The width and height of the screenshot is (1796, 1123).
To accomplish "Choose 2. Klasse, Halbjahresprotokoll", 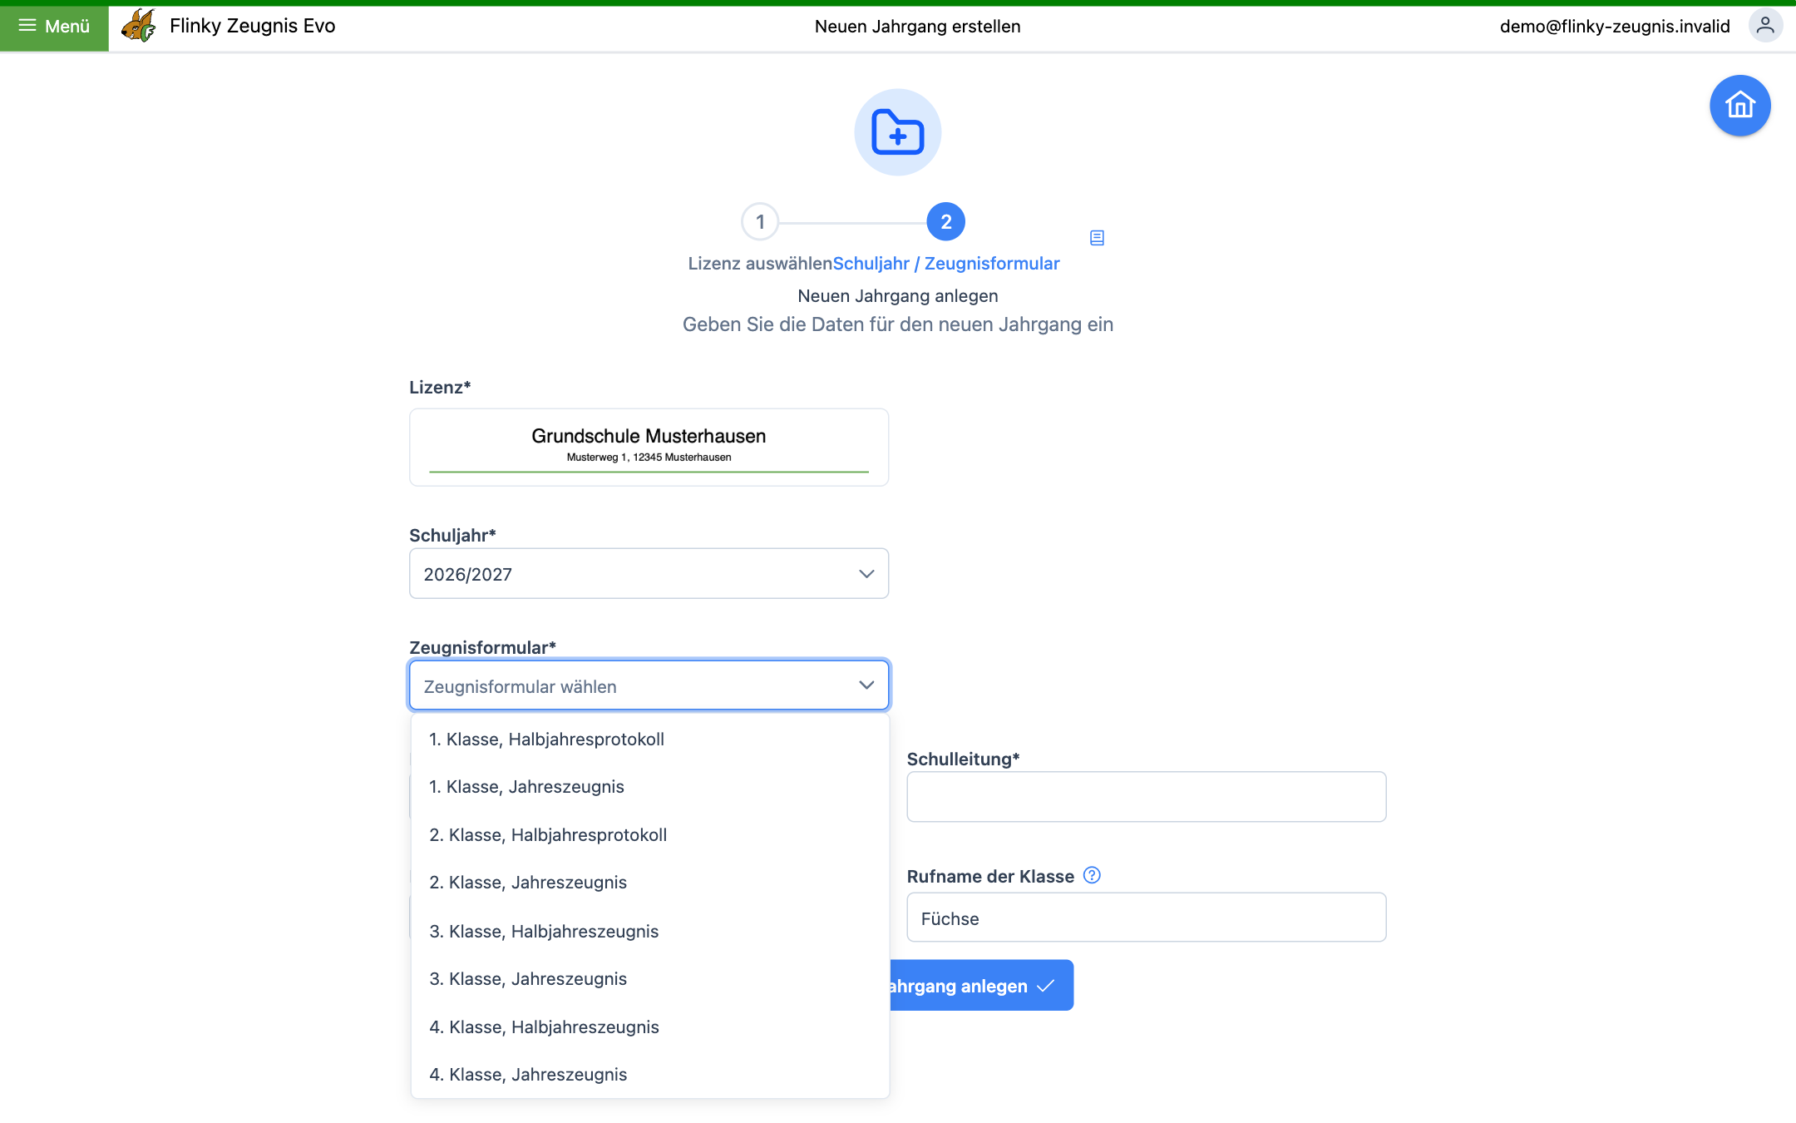I will coord(650,835).
